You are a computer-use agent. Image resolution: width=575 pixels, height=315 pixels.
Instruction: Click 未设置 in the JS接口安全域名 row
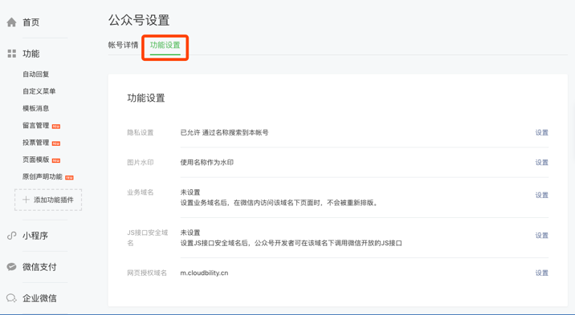[190, 232]
